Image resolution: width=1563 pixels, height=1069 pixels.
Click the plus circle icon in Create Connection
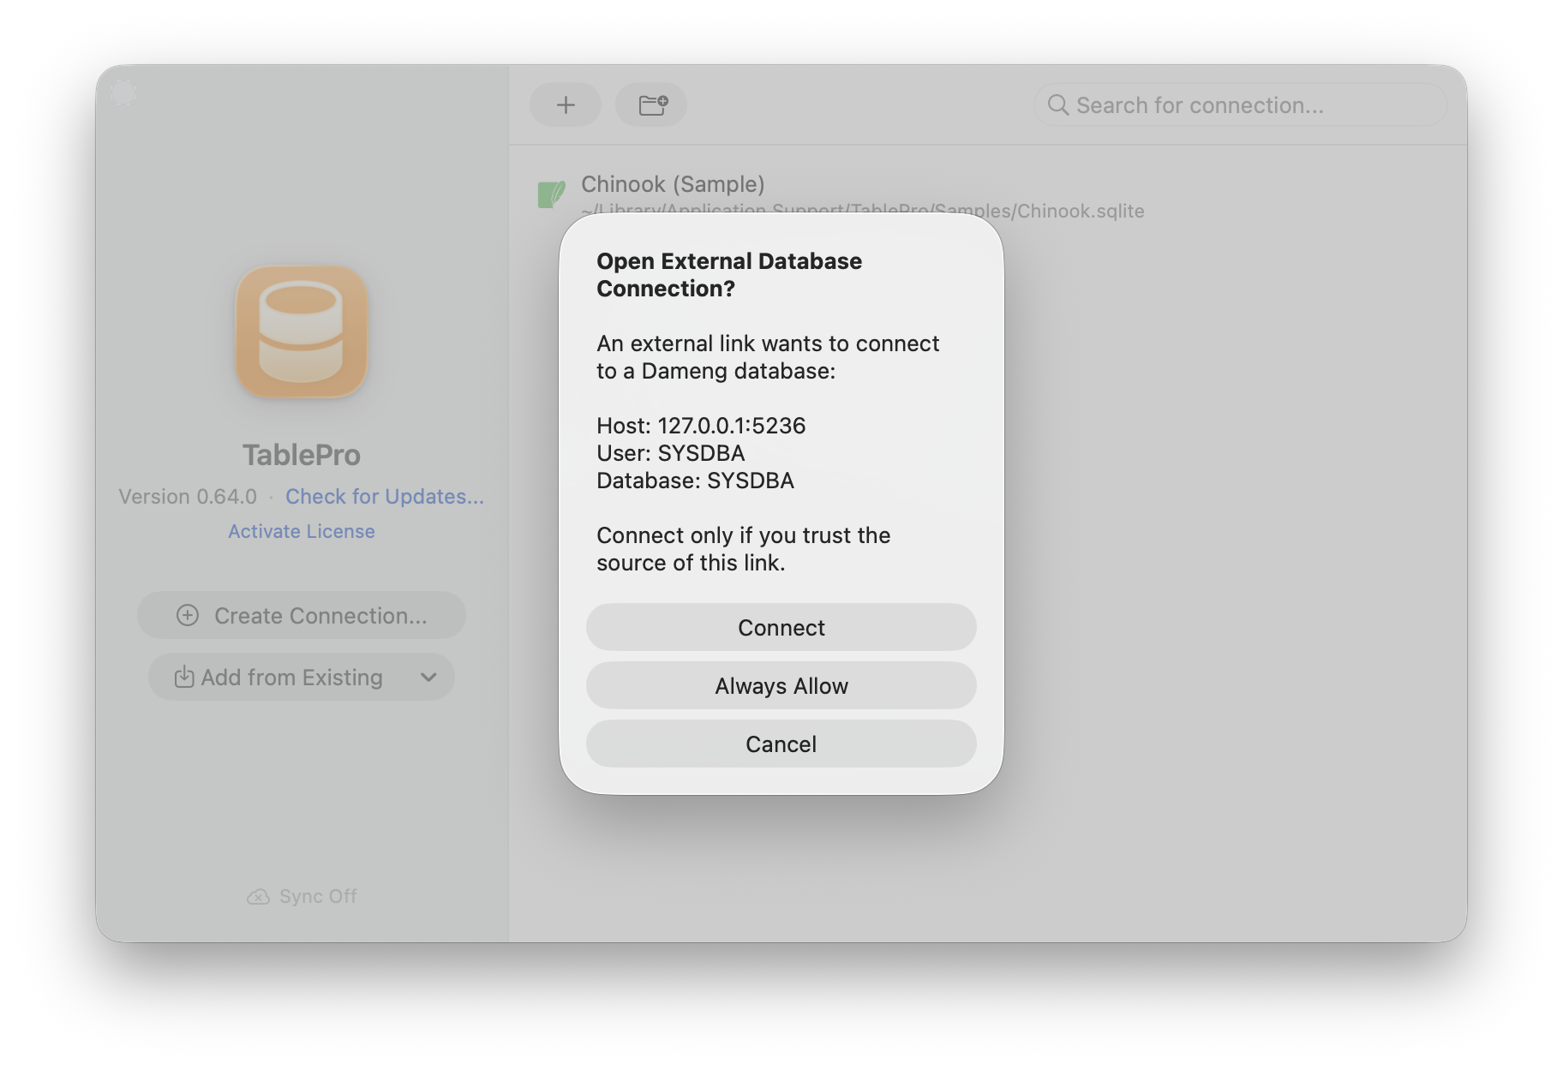tap(188, 615)
